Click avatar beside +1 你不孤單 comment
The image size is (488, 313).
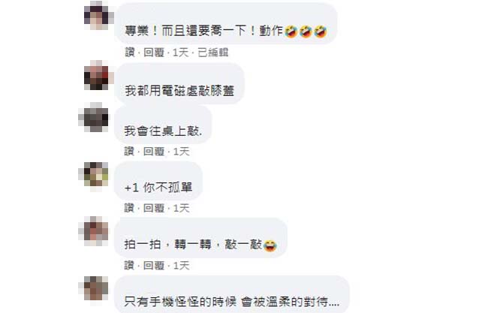point(93,174)
